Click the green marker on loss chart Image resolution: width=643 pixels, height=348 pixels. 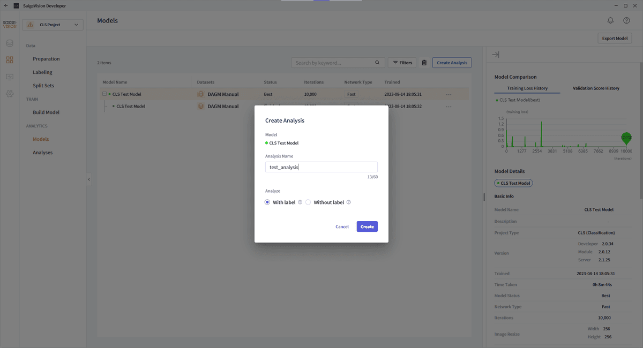pos(626,138)
